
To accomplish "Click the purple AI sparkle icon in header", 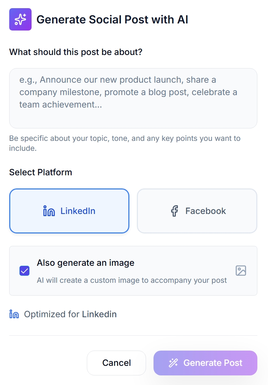I will tap(20, 19).
